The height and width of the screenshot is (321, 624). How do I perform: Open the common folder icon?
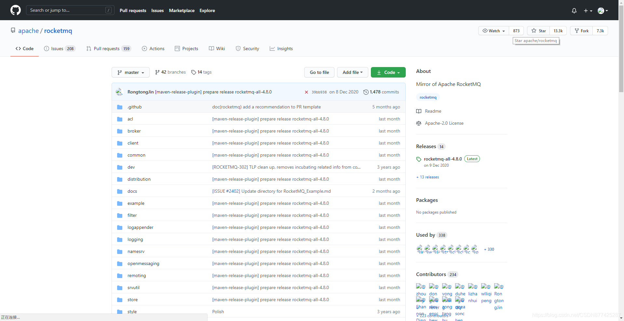120,155
